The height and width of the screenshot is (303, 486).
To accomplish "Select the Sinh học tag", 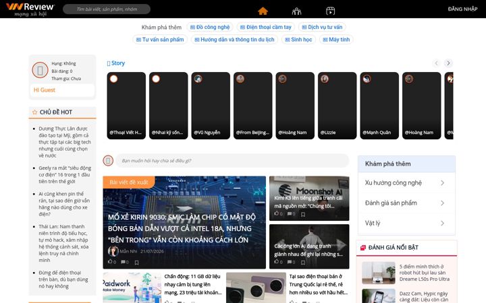I will [x=298, y=40].
